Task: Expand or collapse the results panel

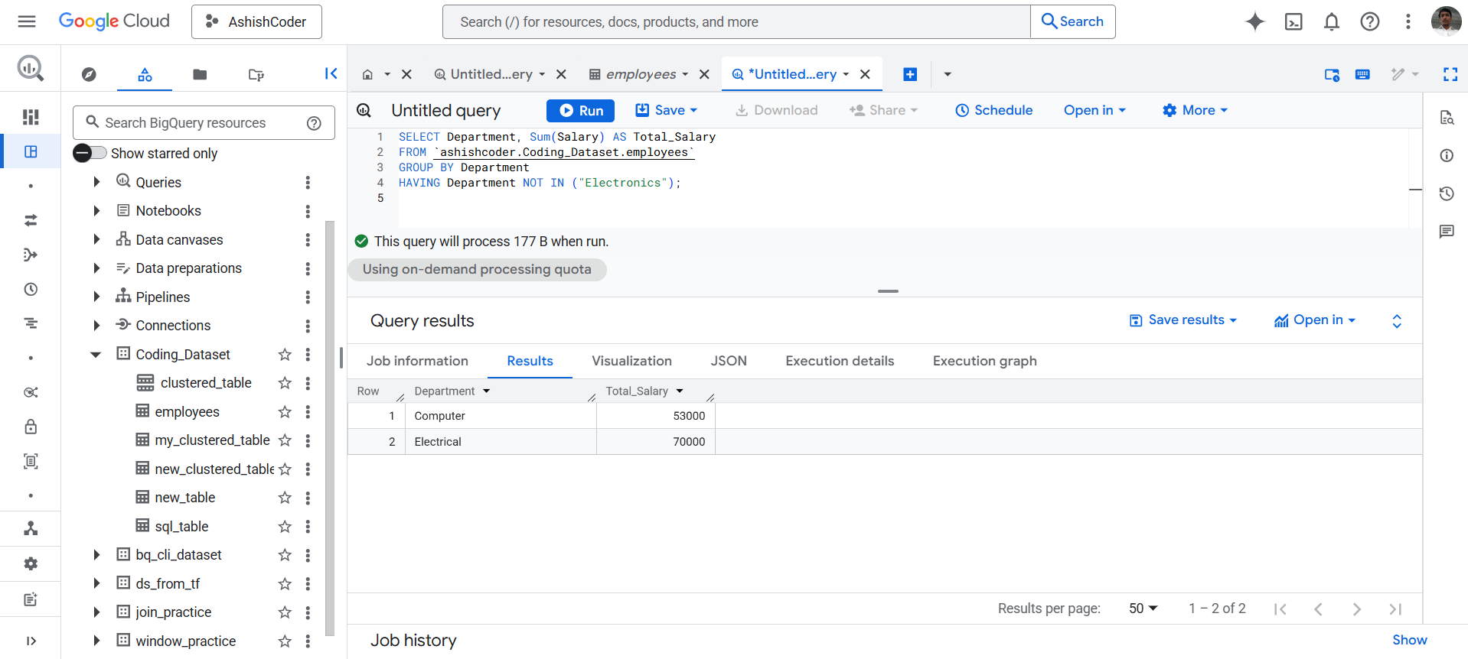Action: click(1397, 321)
